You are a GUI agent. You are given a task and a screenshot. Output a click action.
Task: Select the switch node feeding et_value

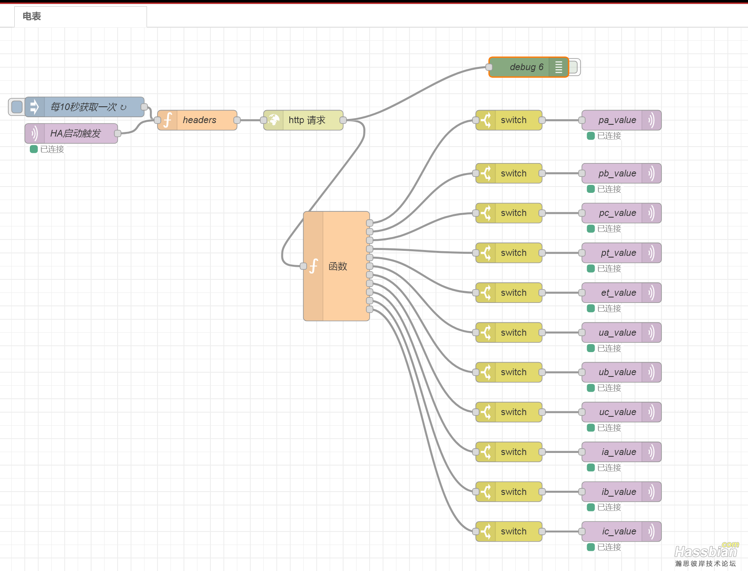(x=509, y=292)
